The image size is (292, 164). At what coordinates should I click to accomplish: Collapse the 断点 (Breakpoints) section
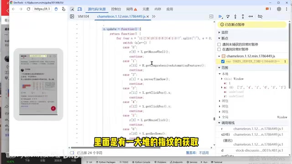point(219,38)
